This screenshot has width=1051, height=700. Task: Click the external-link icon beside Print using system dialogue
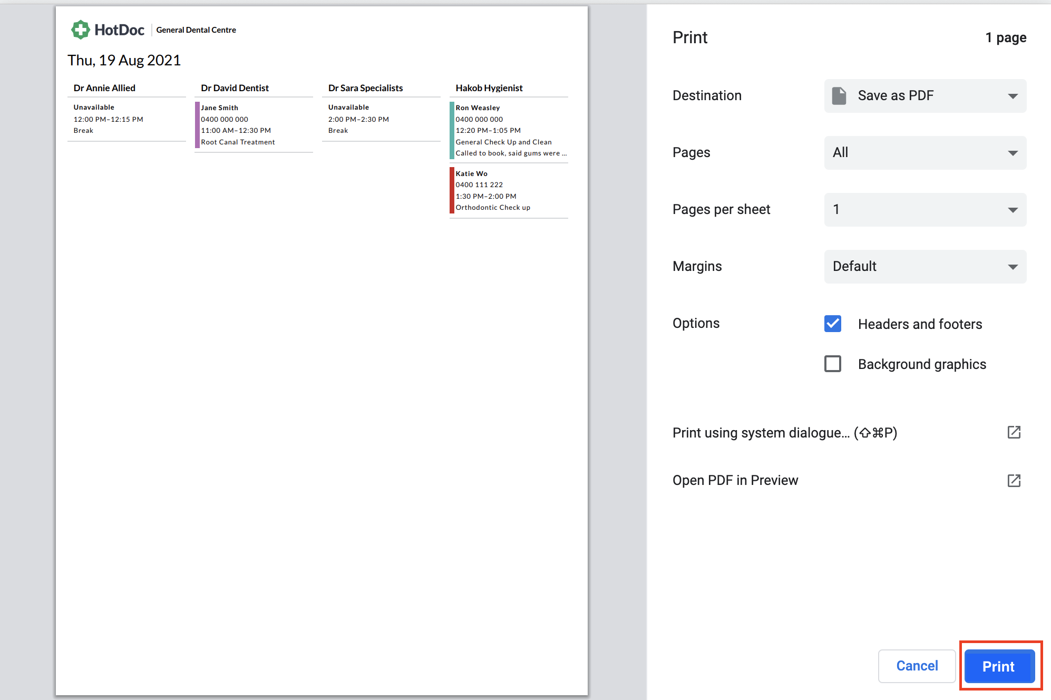click(x=1014, y=432)
